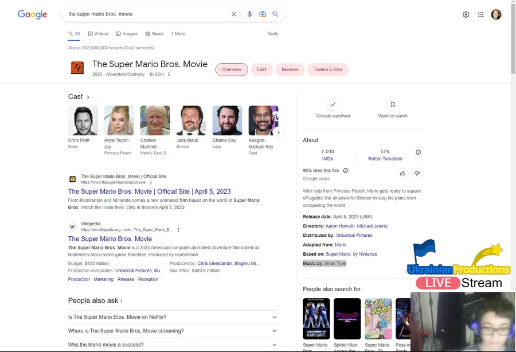Focus the search query input field
The height and width of the screenshot is (352, 516).
tap(146, 14)
